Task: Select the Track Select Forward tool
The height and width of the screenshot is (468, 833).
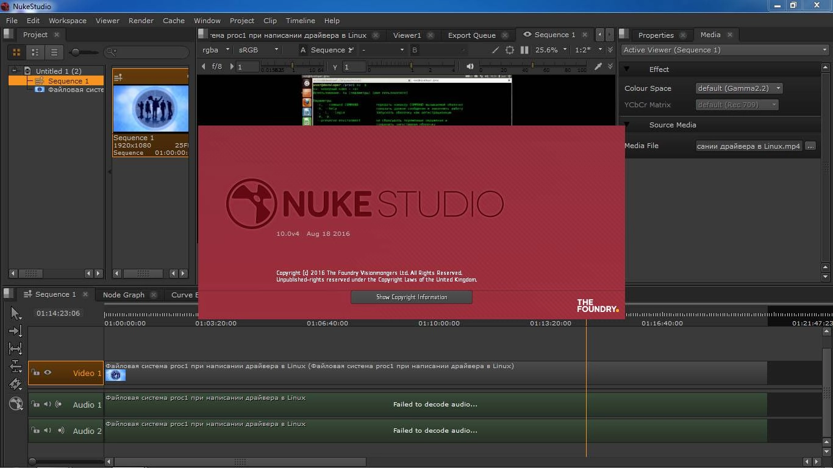Action: point(15,331)
